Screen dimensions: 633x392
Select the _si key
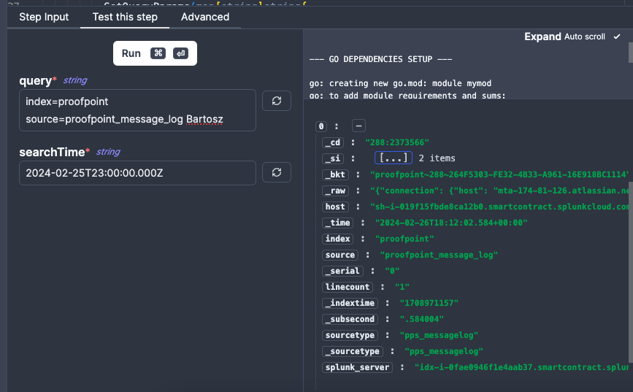pyautogui.click(x=333, y=158)
